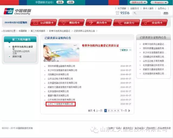Click the 登录 login button
173x138 pixels.
(x=60, y=2)
